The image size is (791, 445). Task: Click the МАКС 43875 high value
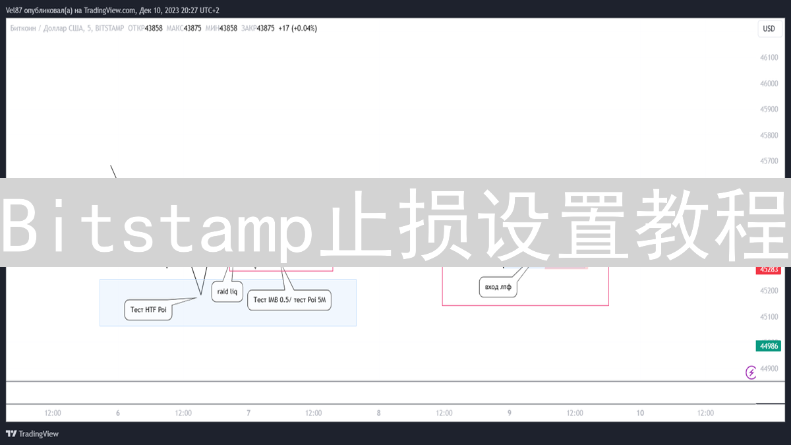click(x=184, y=28)
